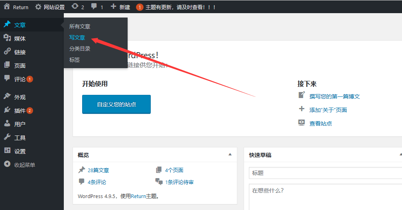
Task: Select the 外观 appearance brush icon
Action: [7, 97]
